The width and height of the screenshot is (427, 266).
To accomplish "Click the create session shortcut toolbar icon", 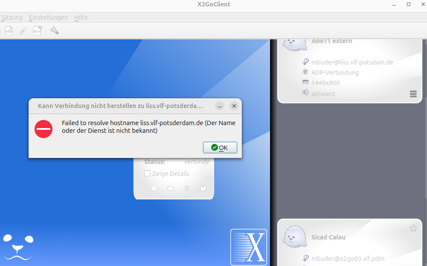I will pos(38,30).
